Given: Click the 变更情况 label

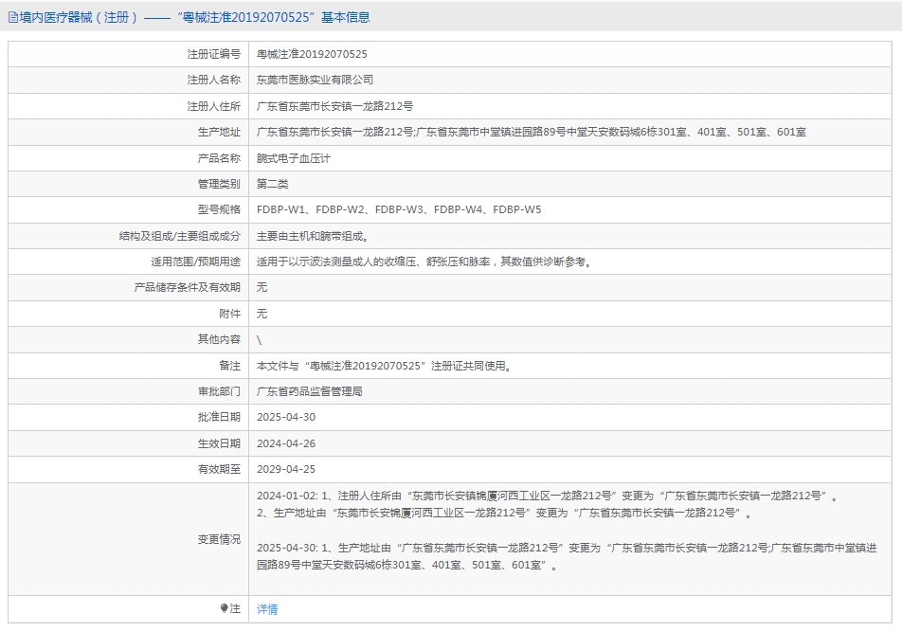Looking at the screenshot, I should coord(219,539).
